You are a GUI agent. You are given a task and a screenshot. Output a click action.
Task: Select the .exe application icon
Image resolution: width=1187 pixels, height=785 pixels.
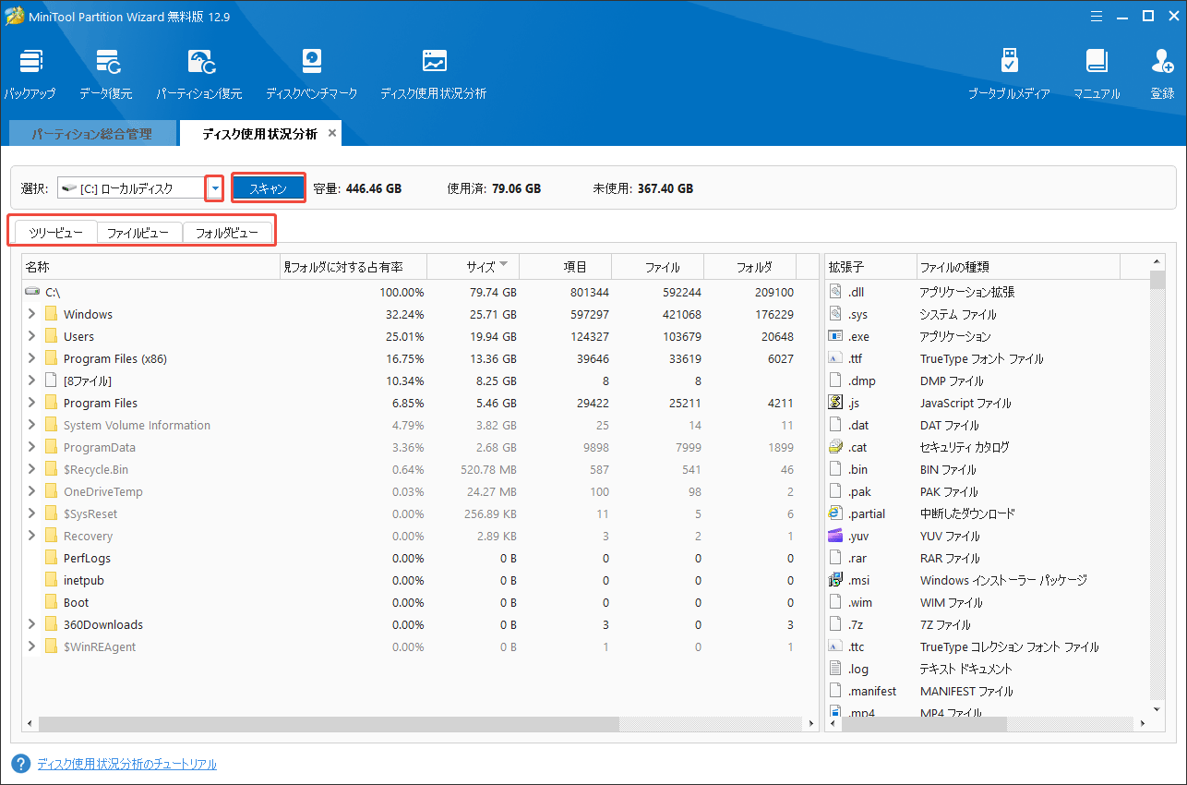[x=835, y=336]
